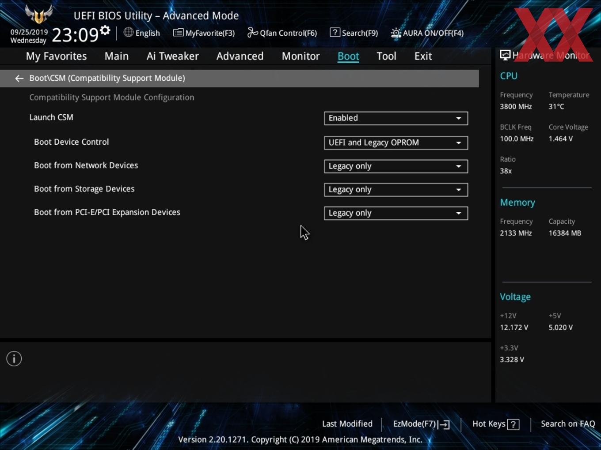Image resolution: width=601 pixels, height=450 pixels.
Task: Open the Tool tab
Action: [x=386, y=56]
